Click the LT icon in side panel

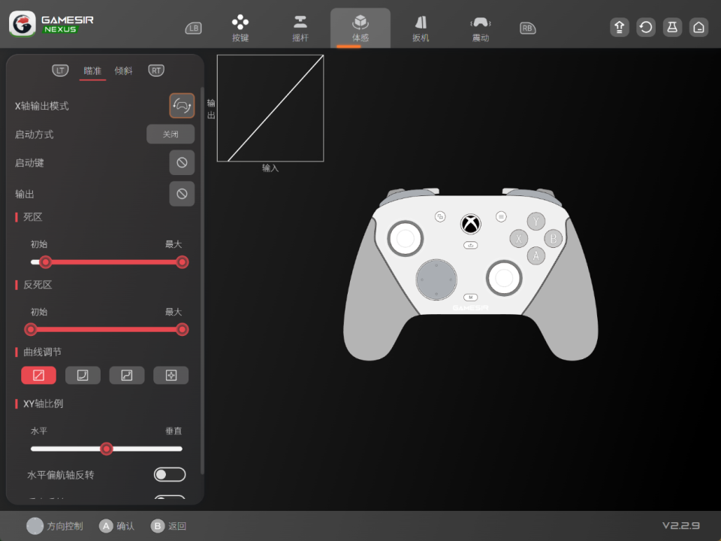pos(60,71)
